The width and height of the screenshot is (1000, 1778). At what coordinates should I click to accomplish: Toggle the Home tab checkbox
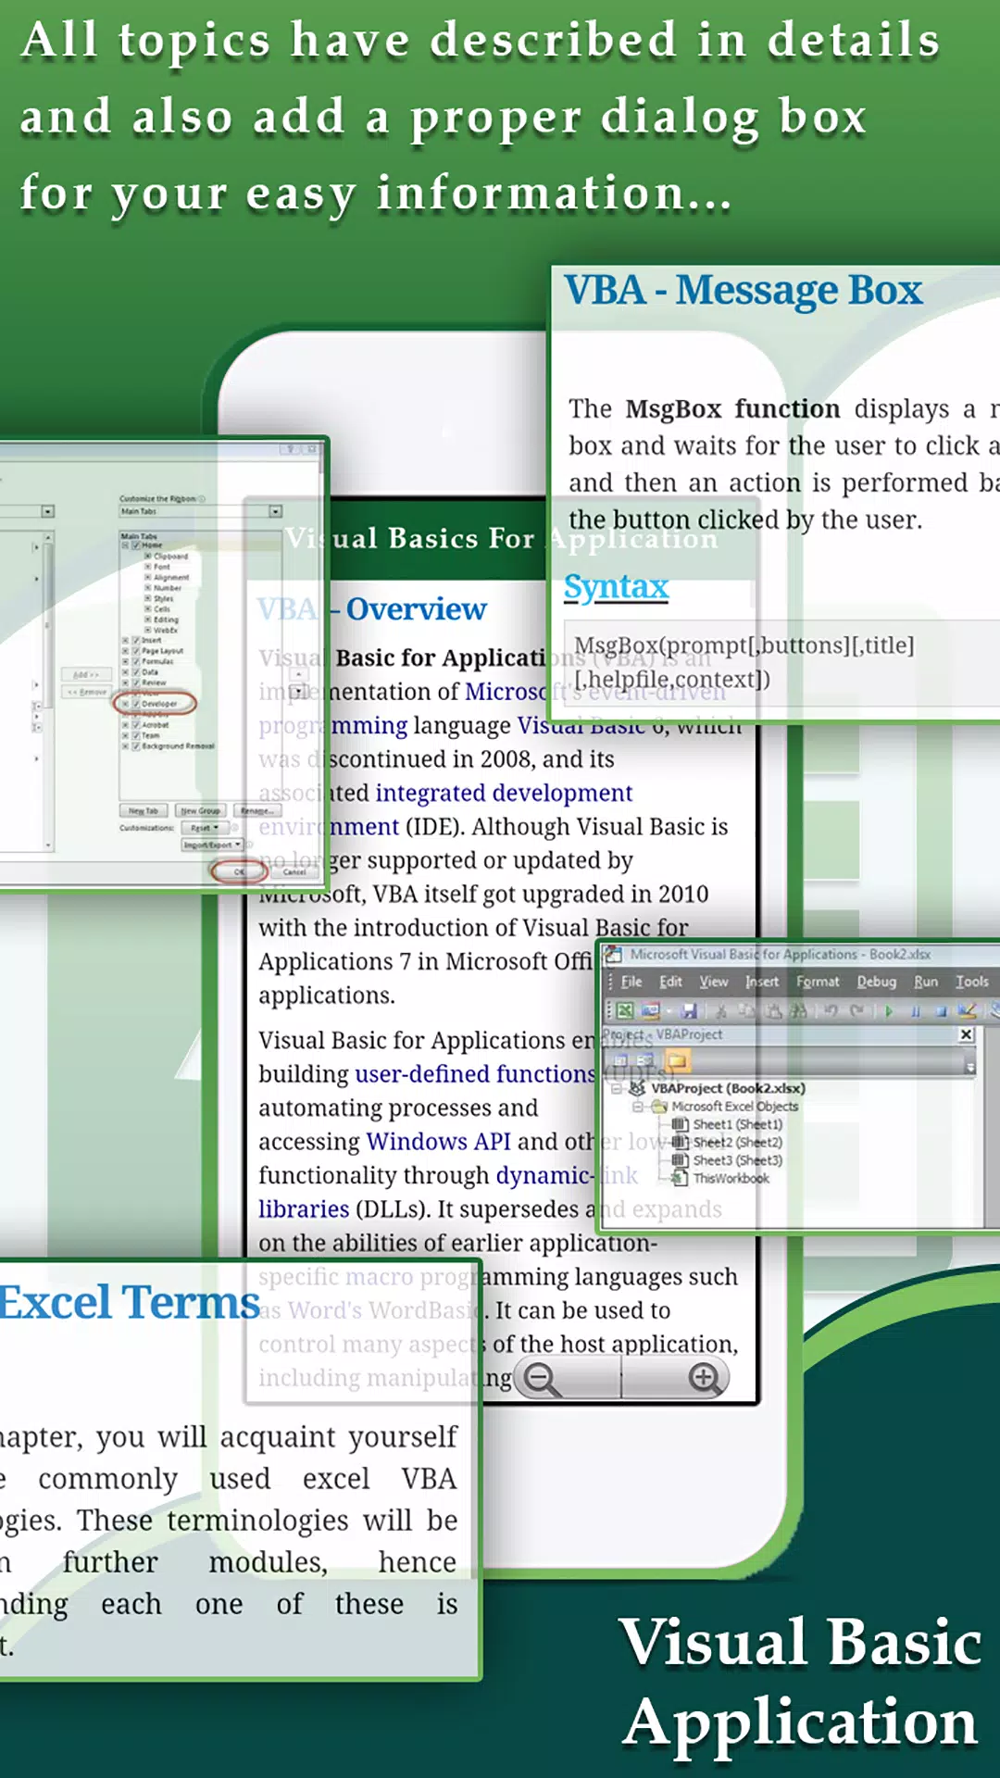click(x=136, y=545)
